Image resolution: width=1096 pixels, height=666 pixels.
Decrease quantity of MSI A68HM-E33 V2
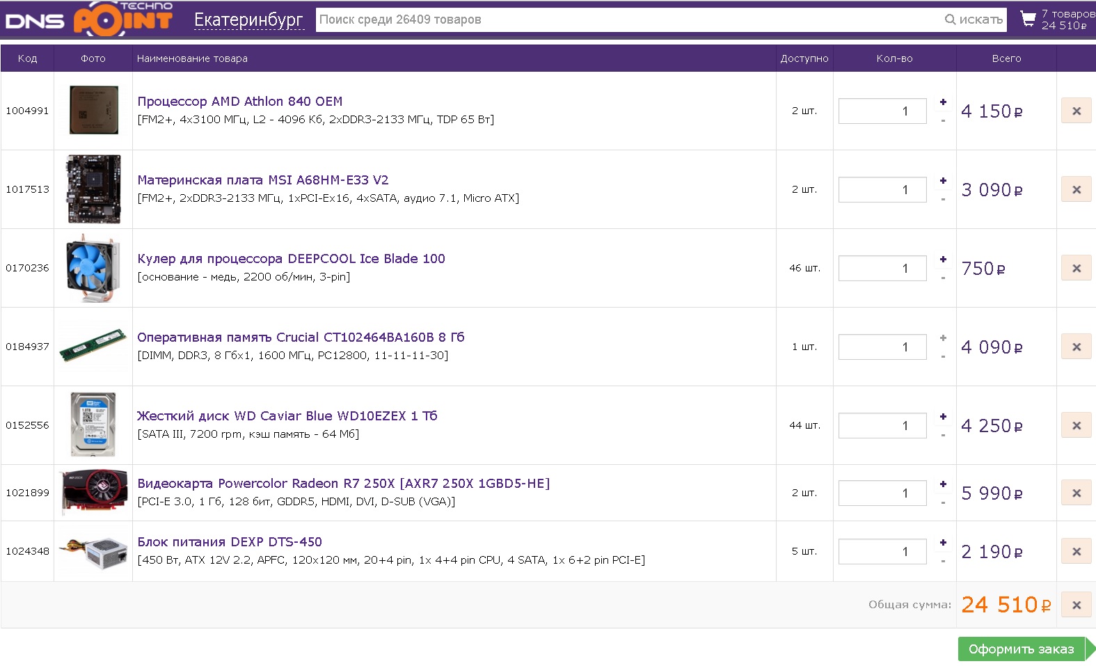click(943, 199)
